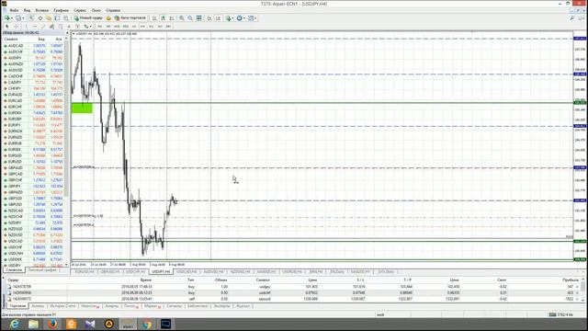Select the text label tool
The width and height of the screenshot is (588, 331).
[x=77, y=27]
